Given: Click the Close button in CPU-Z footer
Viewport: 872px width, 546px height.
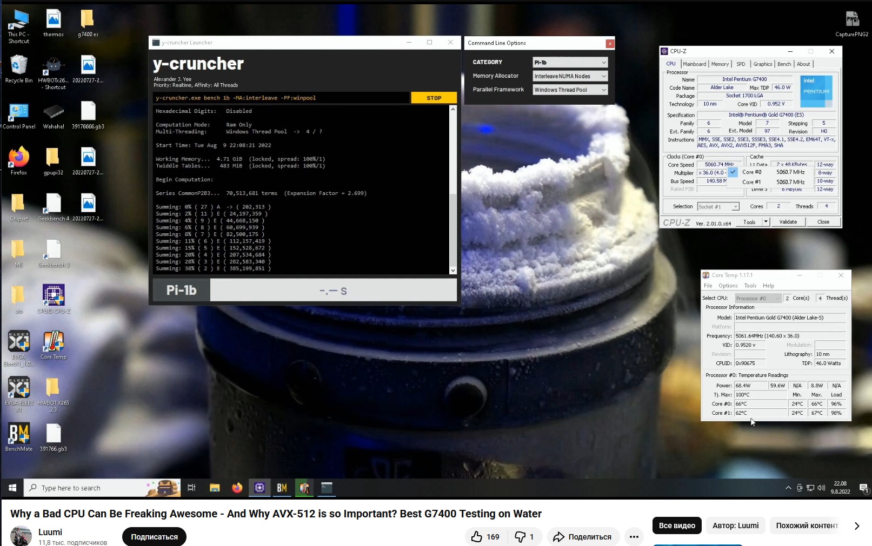Looking at the screenshot, I should tap(823, 222).
